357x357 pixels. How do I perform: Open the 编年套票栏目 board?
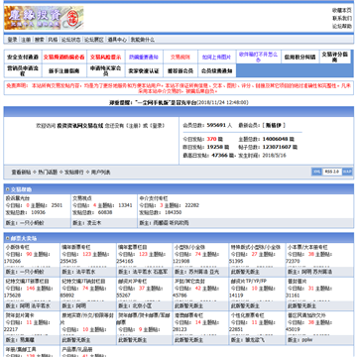pyautogui.click(x=133, y=247)
